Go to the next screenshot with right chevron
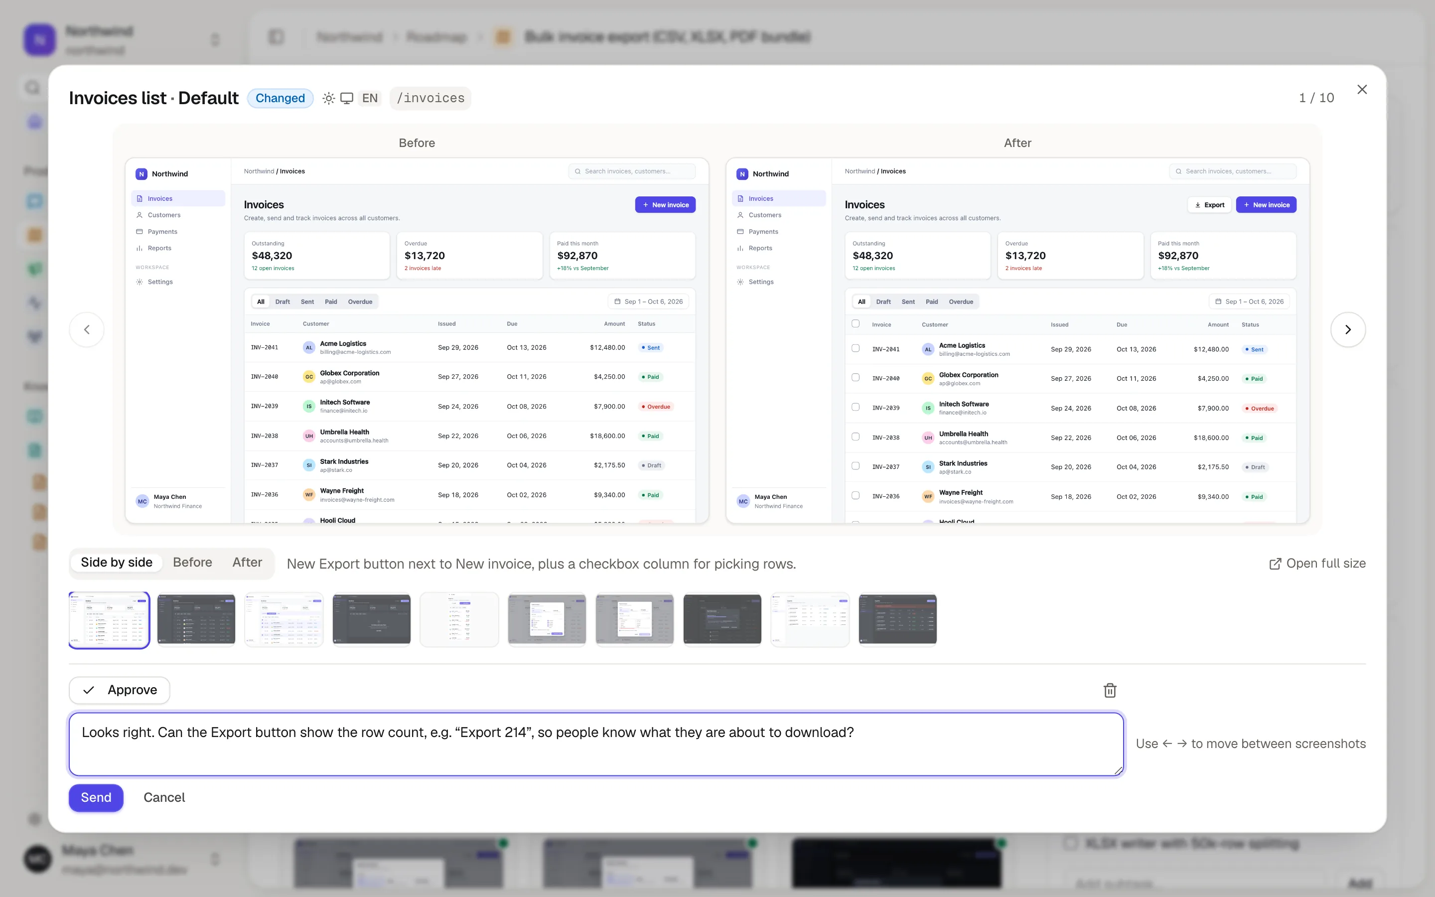Viewport: 1435px width, 897px height. click(1348, 329)
